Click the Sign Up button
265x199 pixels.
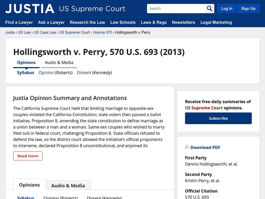(248, 8)
